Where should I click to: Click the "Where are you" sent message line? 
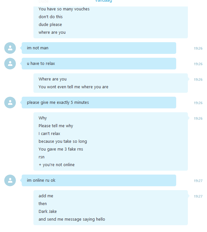[x=53, y=79]
